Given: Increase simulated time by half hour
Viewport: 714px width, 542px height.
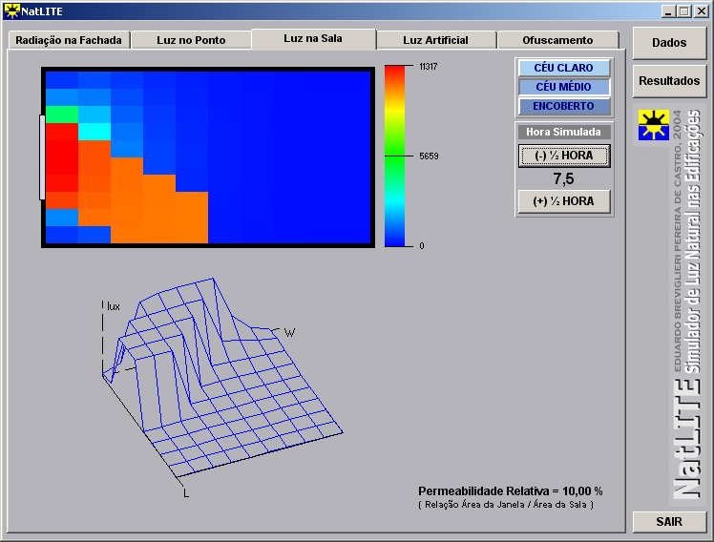Looking at the screenshot, I should tap(564, 201).
